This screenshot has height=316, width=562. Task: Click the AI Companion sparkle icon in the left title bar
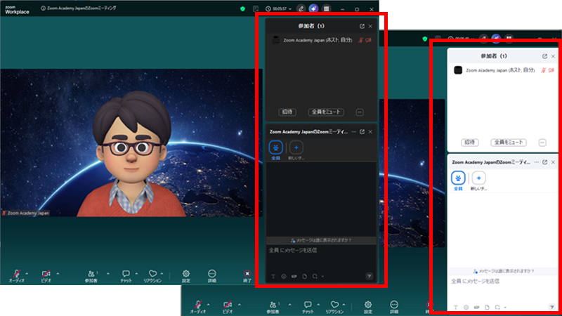[313, 8]
